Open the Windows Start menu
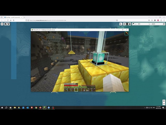This screenshot has height=125, width=166. click(2, 108)
